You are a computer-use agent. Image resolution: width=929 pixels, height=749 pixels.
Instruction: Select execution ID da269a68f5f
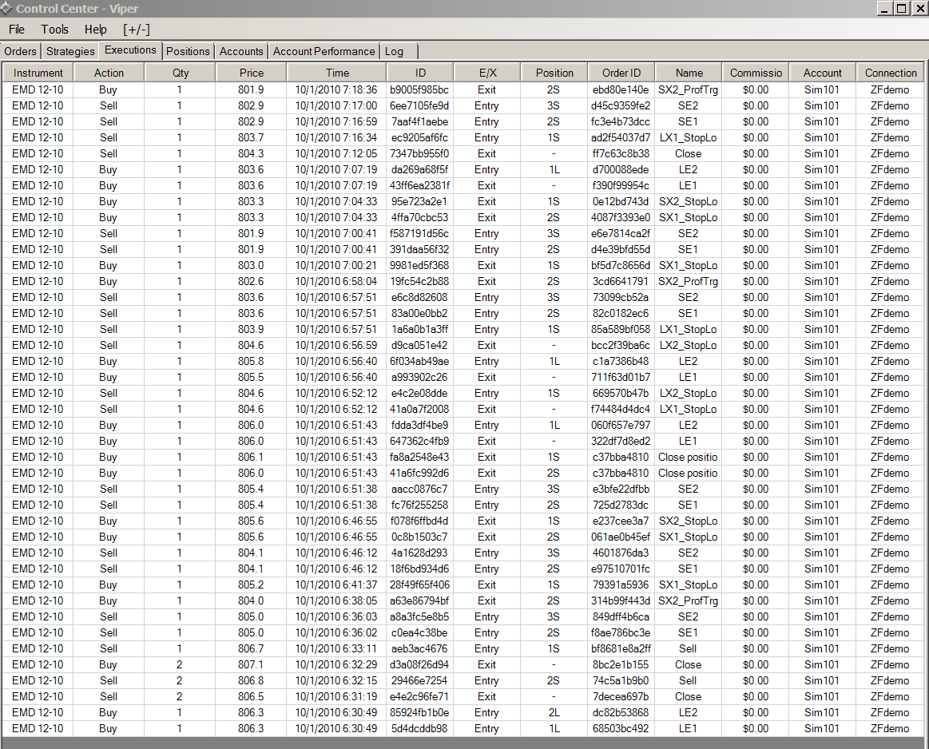419,170
